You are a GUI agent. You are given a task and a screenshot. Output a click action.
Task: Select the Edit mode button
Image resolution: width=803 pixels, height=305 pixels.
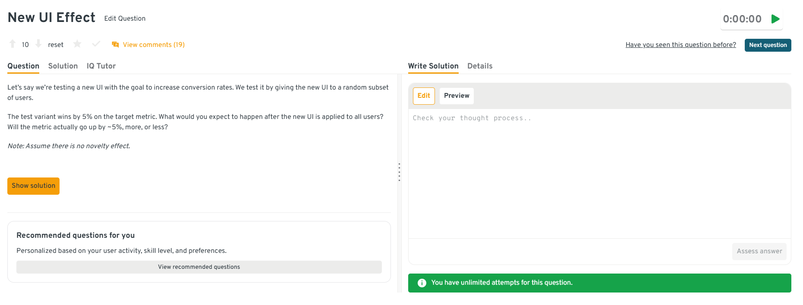424,96
